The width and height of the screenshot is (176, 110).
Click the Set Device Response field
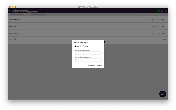coord(88,60)
